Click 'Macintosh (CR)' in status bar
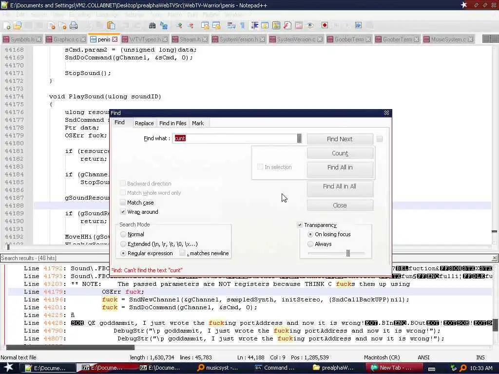This screenshot has width=499, height=374. (x=382, y=357)
